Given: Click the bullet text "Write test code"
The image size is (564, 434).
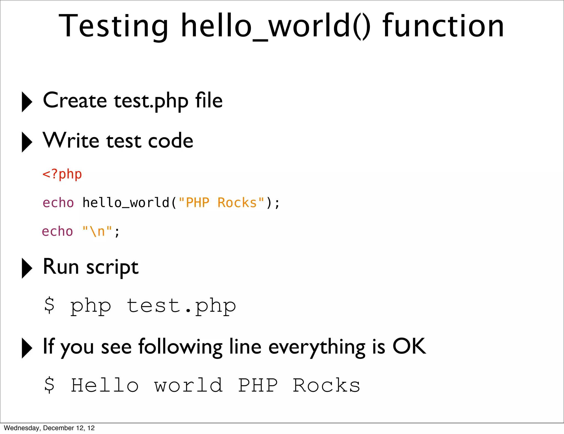Looking at the screenshot, I should [x=118, y=140].
